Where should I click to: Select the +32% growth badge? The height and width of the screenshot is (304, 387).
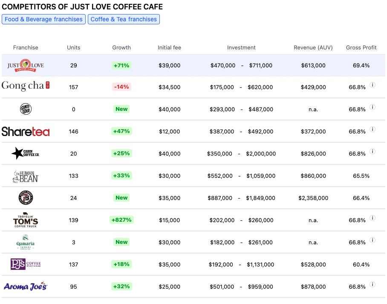[x=121, y=287]
